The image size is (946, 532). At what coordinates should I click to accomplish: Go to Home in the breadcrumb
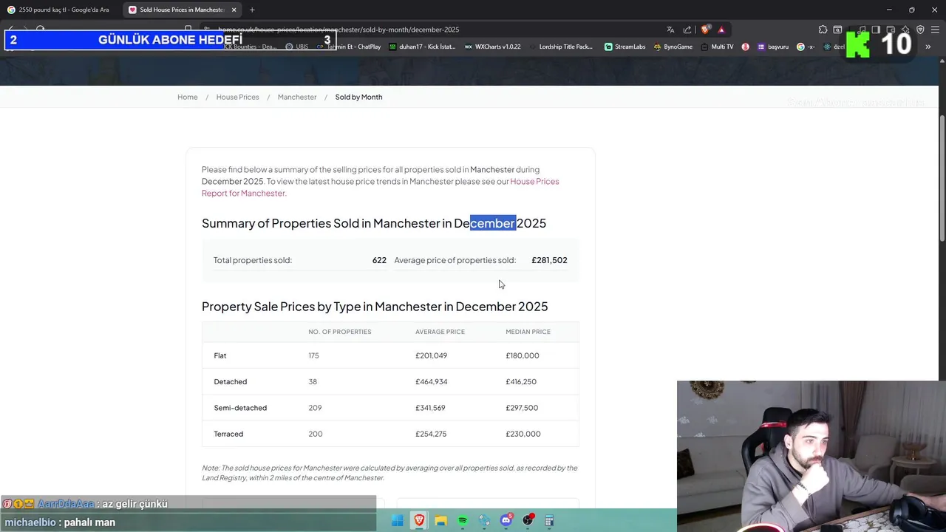click(x=188, y=97)
